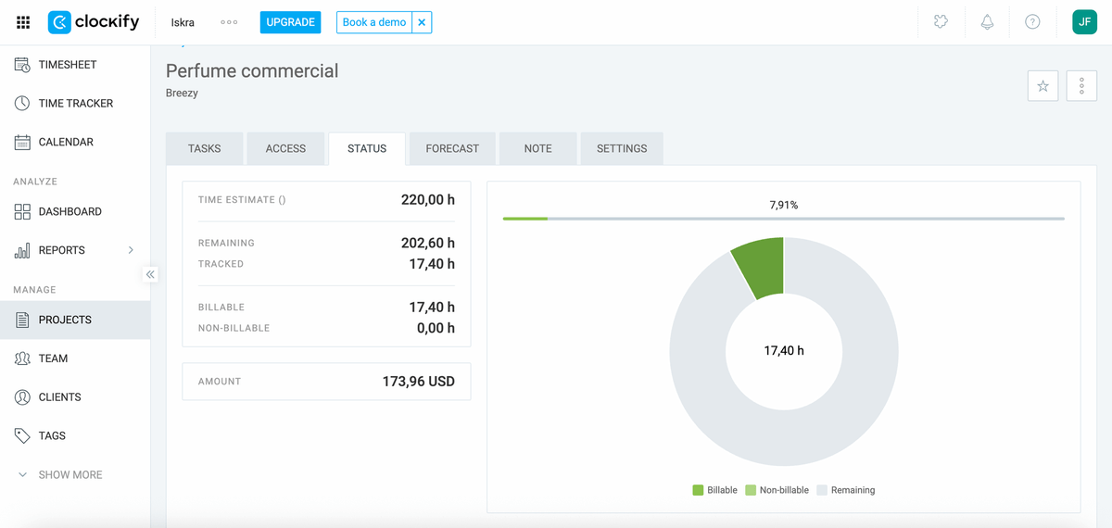Click the 7,91% progress bar
The image size is (1112, 528).
[x=783, y=219]
